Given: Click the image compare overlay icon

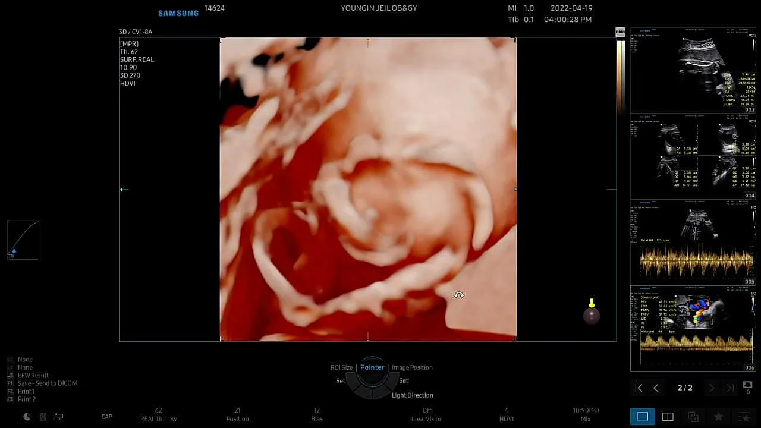Looking at the screenshot, I should click(x=693, y=417).
